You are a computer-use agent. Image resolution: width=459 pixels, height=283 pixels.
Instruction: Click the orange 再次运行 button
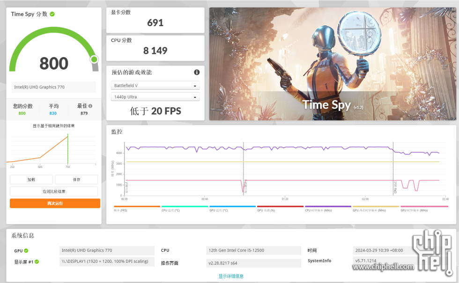[55, 203]
